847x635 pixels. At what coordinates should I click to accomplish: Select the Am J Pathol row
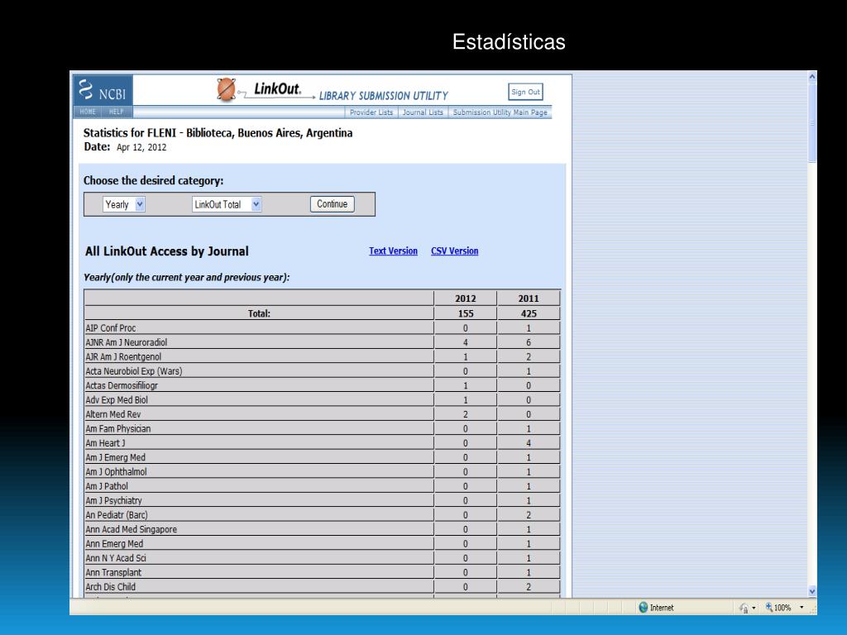click(x=322, y=486)
